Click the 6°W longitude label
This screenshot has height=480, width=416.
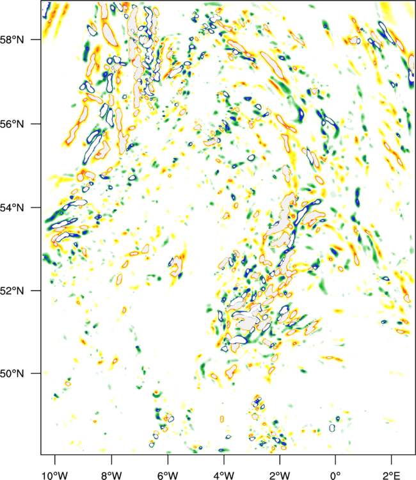pos(168,475)
